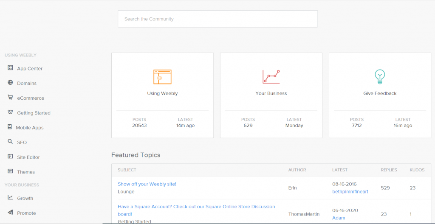This screenshot has width=435, height=224.
Task: Open the Show off your Weebly site topic
Action: (x=147, y=184)
